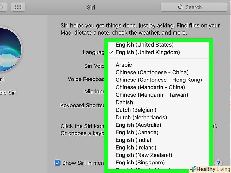Click the Search field in toolbar
This screenshot has width=231, height=173.
194,7
